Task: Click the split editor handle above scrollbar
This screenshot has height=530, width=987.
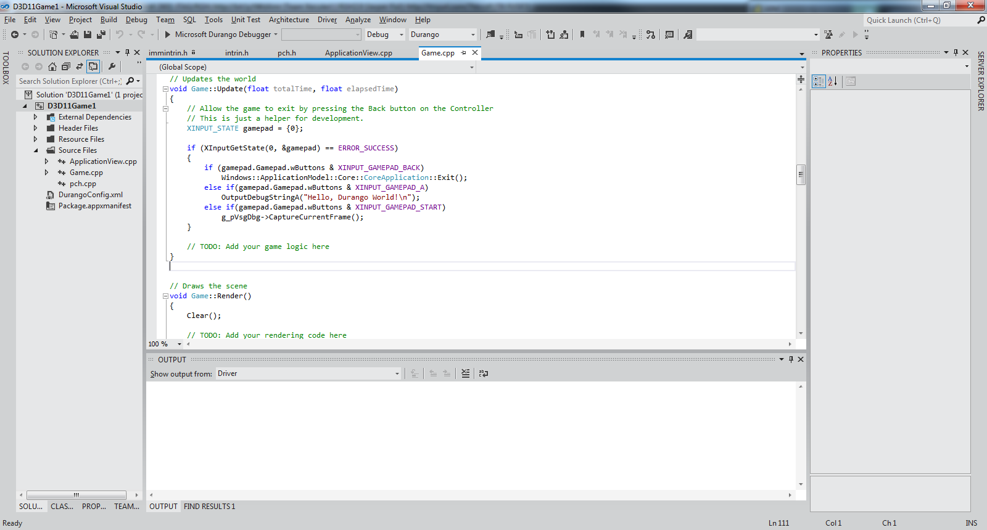Action: coord(801,79)
